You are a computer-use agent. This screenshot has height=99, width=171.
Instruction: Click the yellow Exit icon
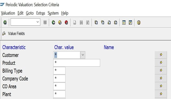click(60, 22)
